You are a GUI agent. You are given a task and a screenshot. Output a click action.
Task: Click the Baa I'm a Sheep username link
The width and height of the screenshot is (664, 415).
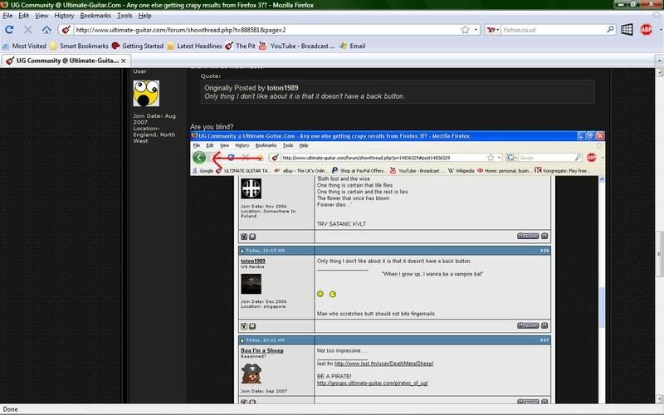pyautogui.click(x=262, y=350)
